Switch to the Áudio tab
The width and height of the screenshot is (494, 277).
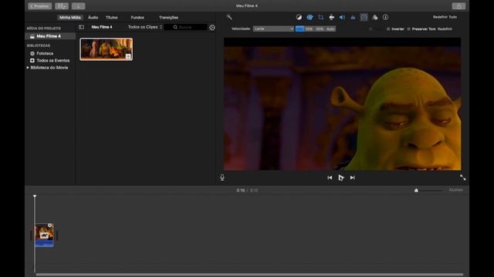click(93, 18)
